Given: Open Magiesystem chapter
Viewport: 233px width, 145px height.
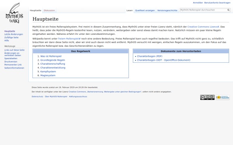Looking at the screenshot, I should point(48,75).
